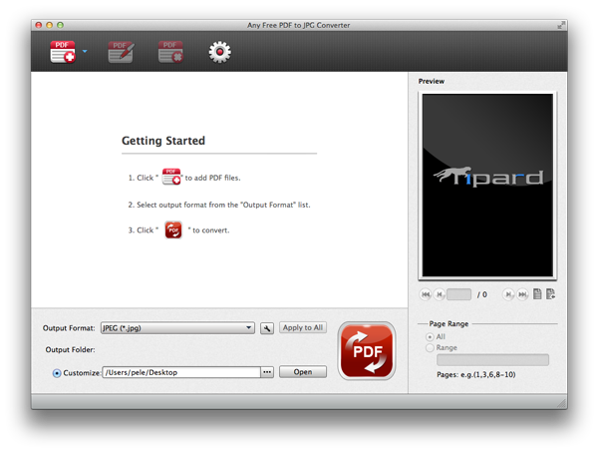Screen dimensions: 598x452
Task: Select the Range radio button
Action: (x=430, y=348)
